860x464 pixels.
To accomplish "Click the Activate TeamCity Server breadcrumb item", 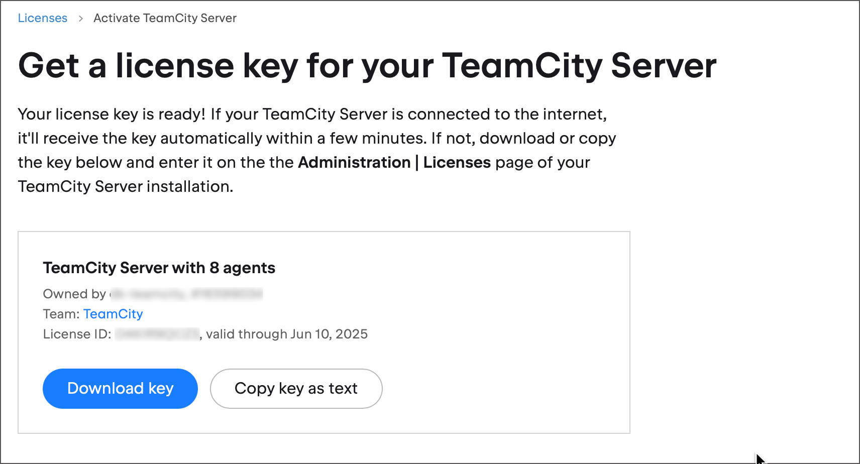I will (x=165, y=18).
